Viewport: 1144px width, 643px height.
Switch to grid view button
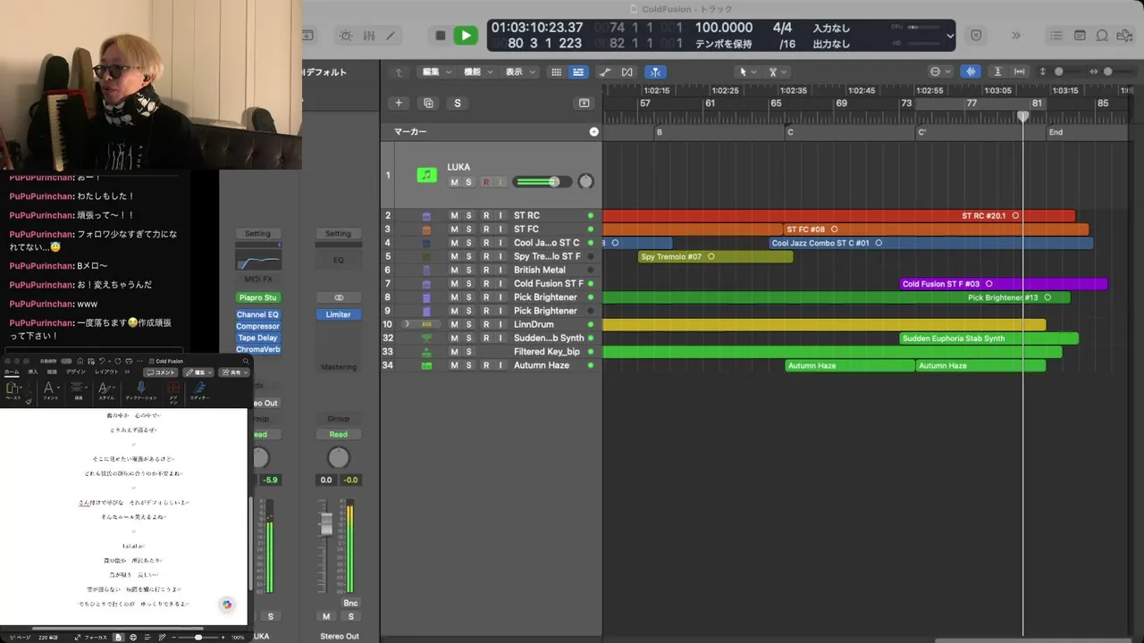(x=556, y=72)
